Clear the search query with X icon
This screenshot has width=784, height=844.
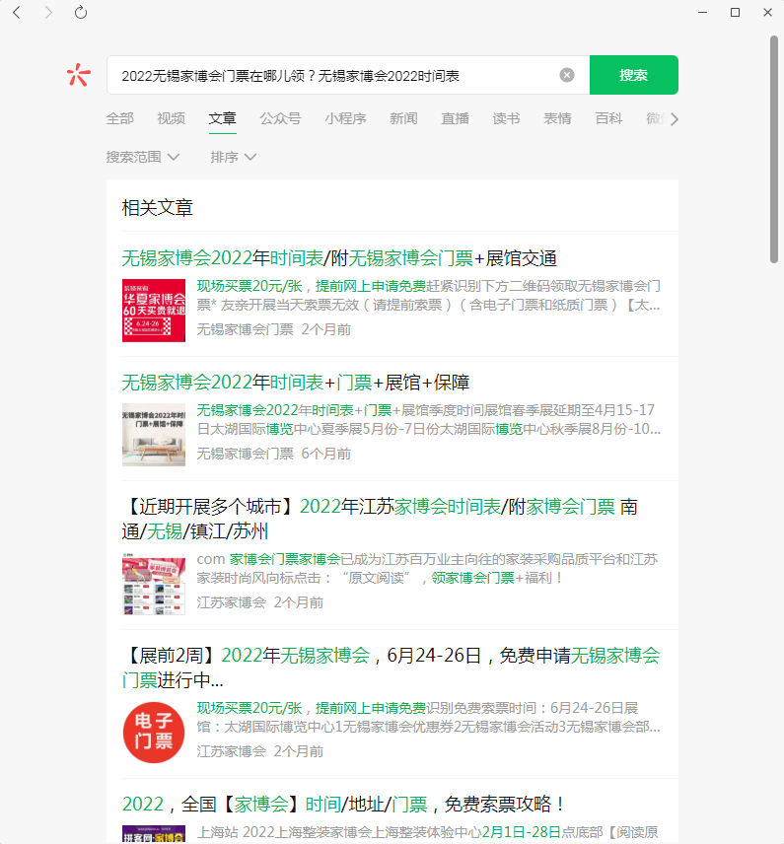(566, 75)
